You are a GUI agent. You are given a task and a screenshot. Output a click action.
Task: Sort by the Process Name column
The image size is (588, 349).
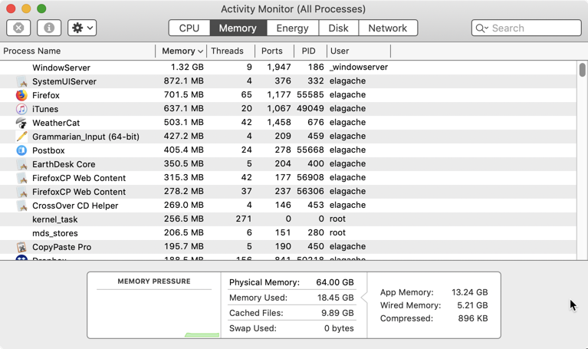[77, 51]
